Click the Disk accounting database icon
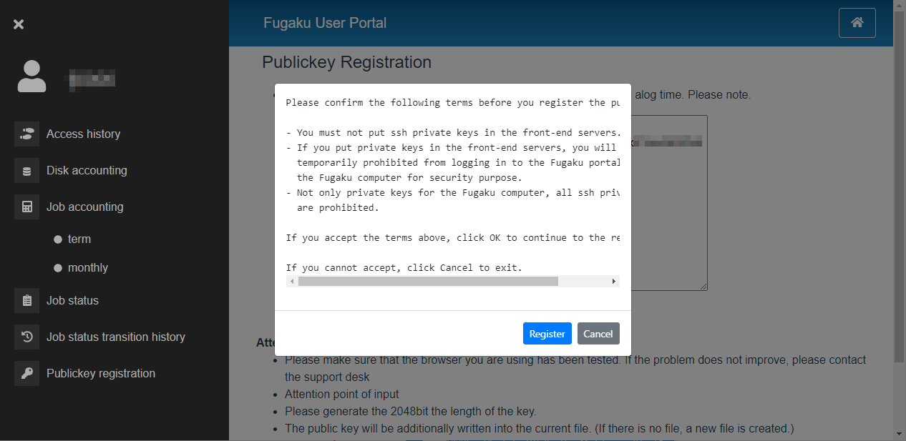Screen dimensions: 906x441 point(26,171)
